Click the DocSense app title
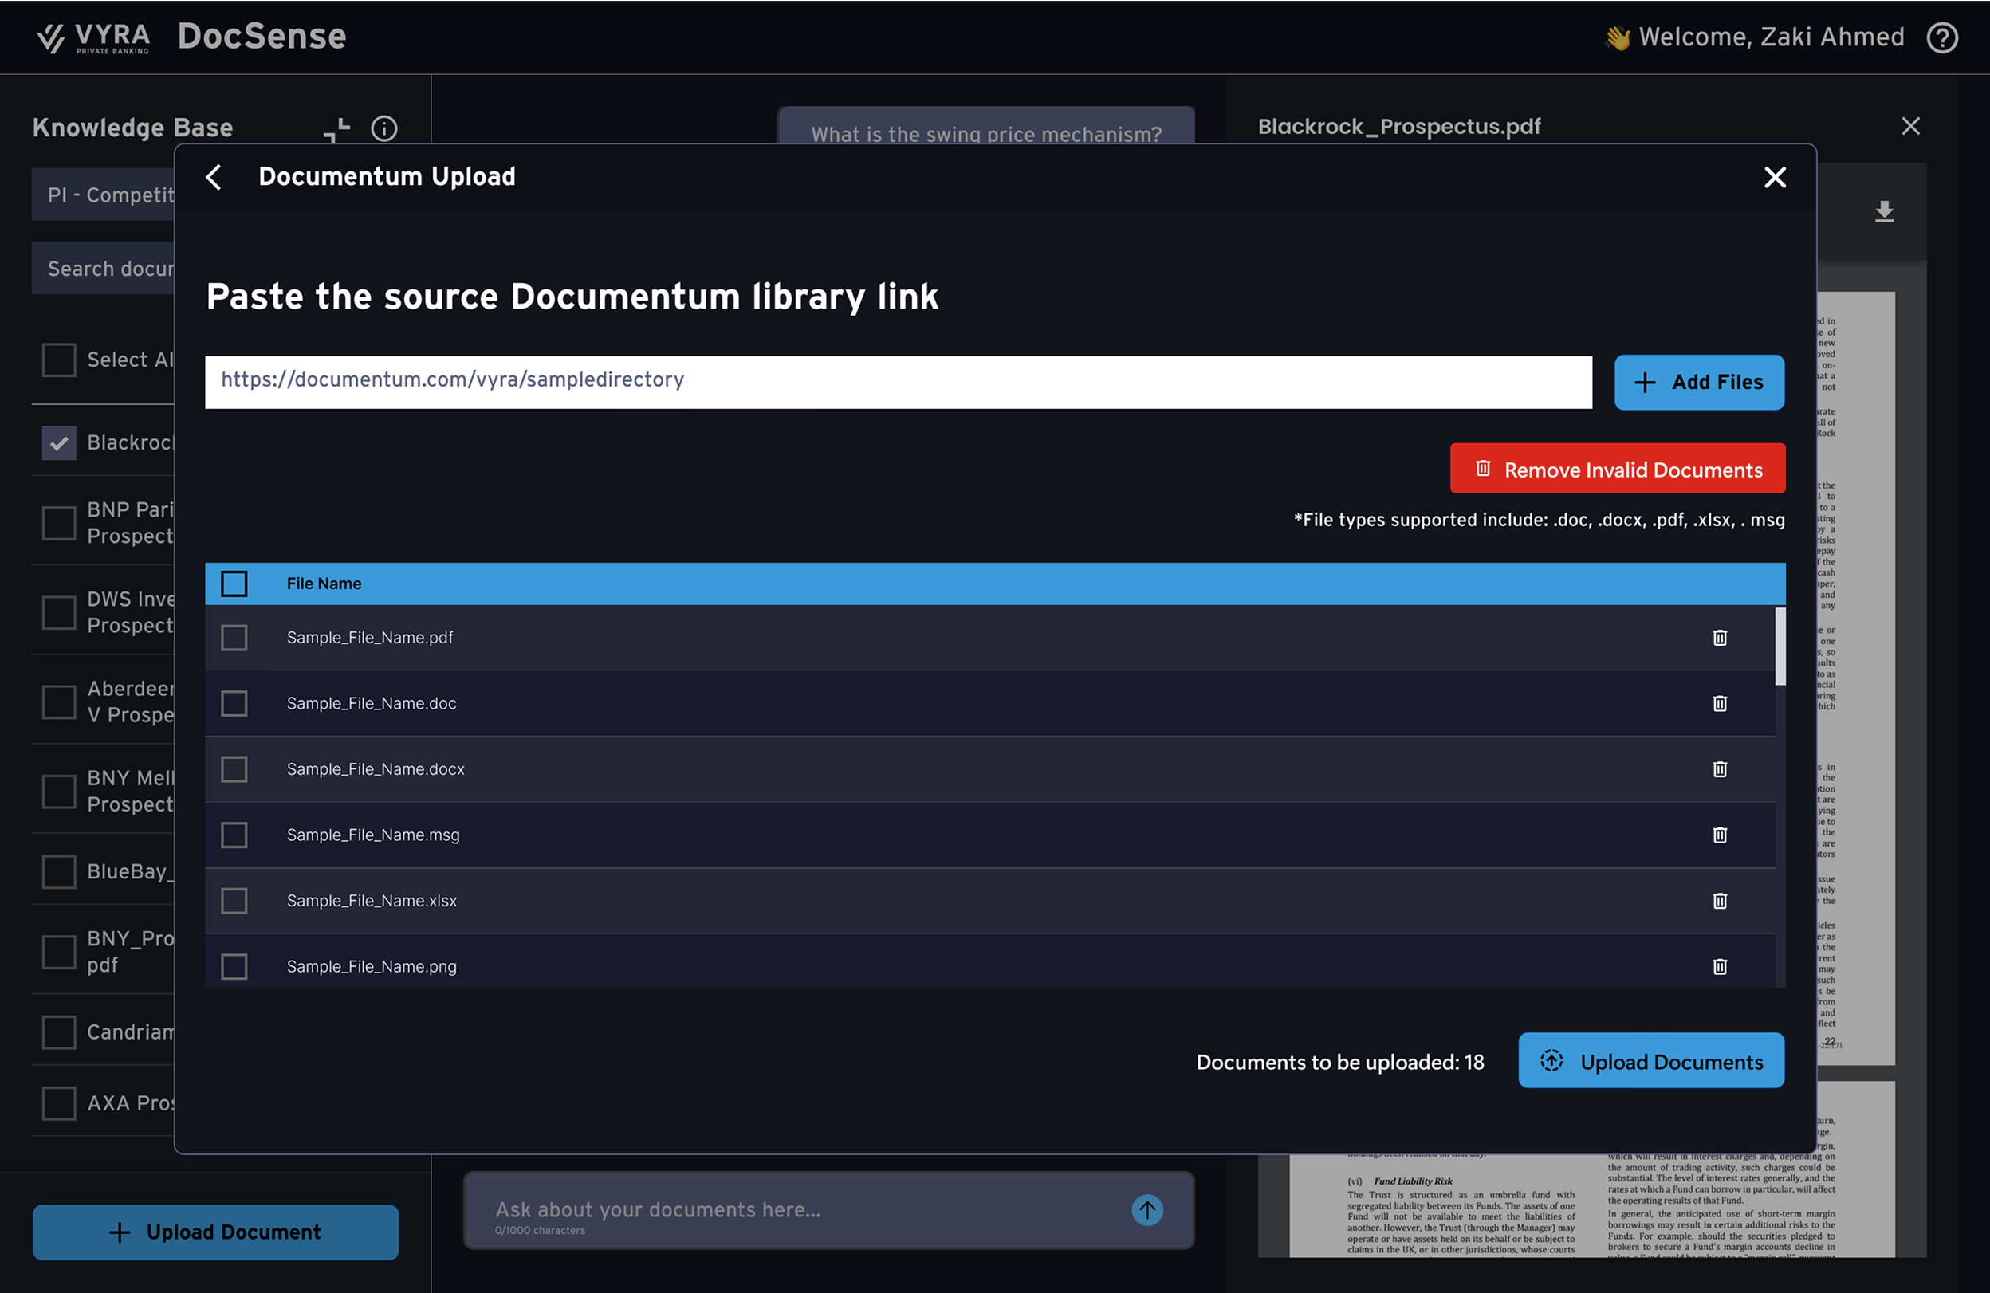 [262, 37]
